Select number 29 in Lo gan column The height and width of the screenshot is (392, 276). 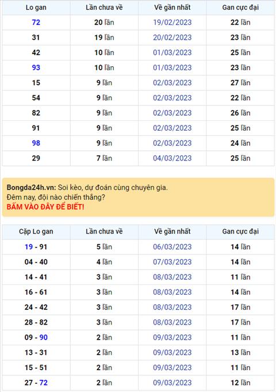36,158
